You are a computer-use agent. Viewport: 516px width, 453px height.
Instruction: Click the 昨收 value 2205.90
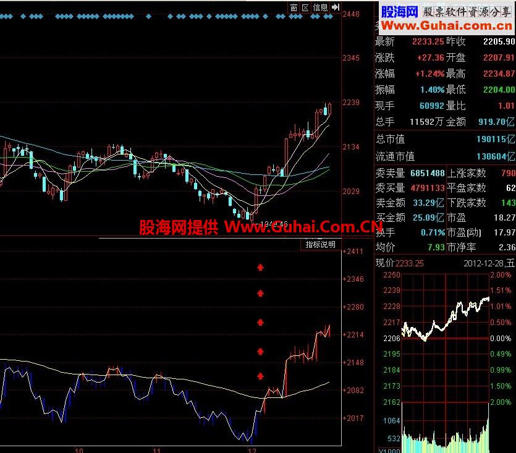[x=499, y=41]
